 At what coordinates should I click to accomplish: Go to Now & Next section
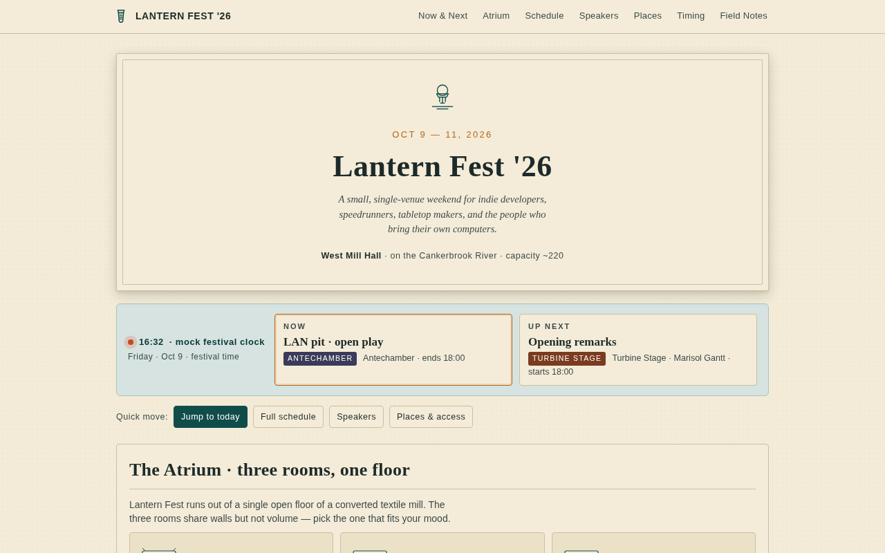[442, 16]
